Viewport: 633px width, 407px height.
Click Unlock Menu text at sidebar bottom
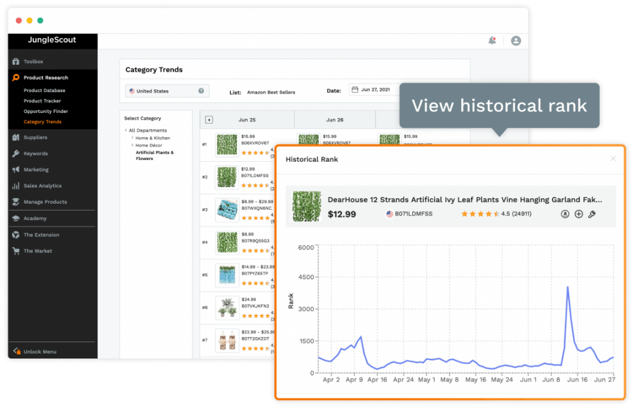click(x=40, y=352)
